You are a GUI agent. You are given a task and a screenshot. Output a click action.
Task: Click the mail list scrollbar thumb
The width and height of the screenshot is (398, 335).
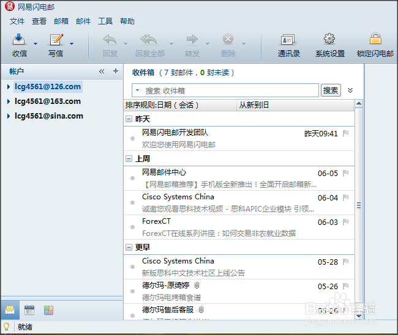pyautogui.click(x=359, y=205)
